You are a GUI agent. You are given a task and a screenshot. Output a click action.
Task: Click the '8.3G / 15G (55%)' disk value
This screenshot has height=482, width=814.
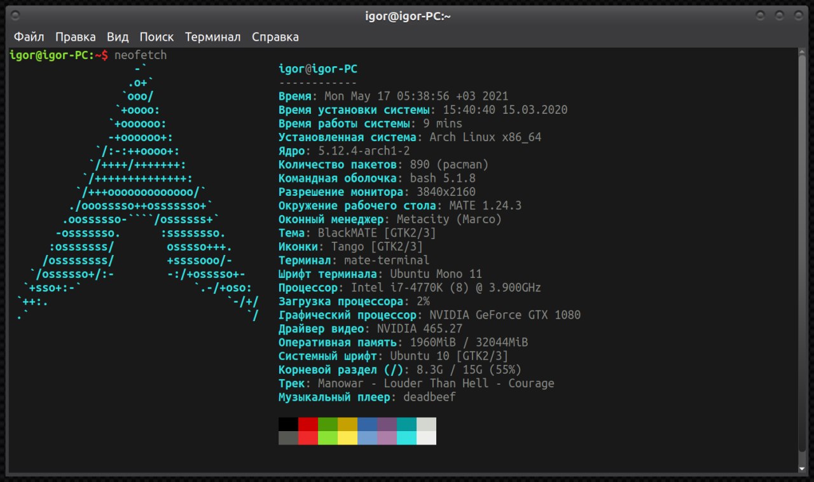(469, 369)
